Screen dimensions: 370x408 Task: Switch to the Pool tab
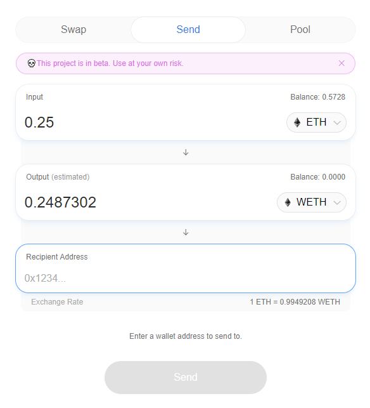[300, 30]
